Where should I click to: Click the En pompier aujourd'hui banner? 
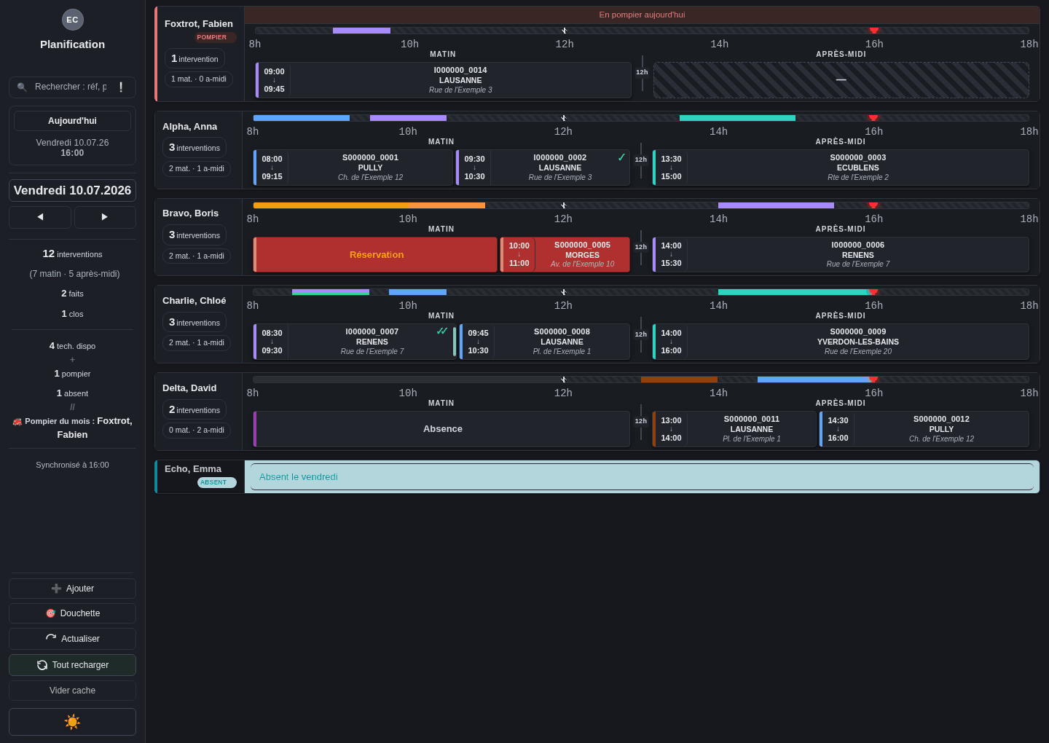[642, 15]
